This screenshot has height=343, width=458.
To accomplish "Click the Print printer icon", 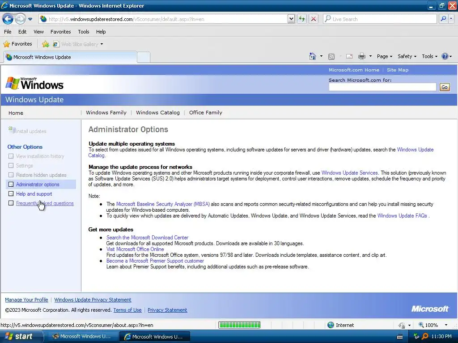I will pos(361,56).
